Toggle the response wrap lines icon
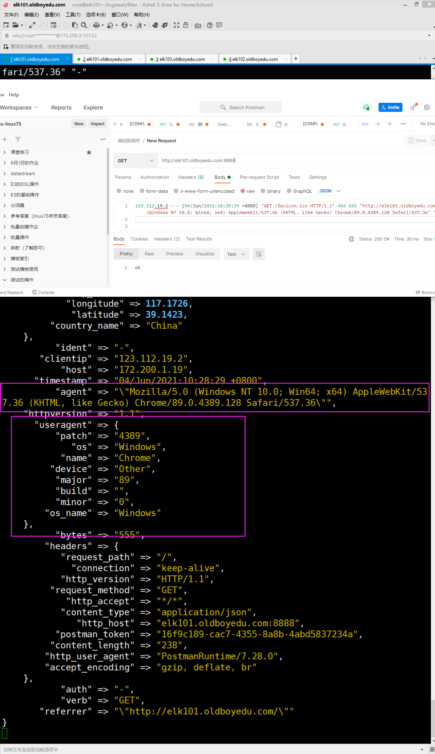The image size is (435, 754). 259,254
